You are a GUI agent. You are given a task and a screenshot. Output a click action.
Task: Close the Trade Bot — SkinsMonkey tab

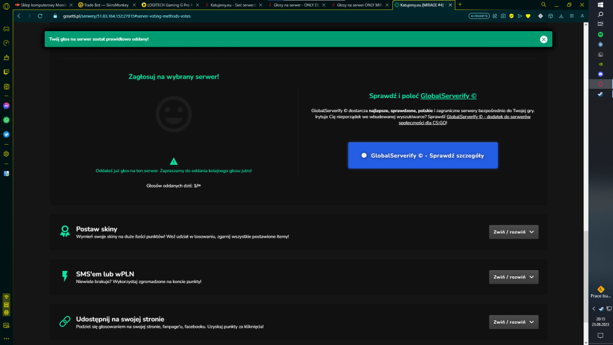coord(134,5)
